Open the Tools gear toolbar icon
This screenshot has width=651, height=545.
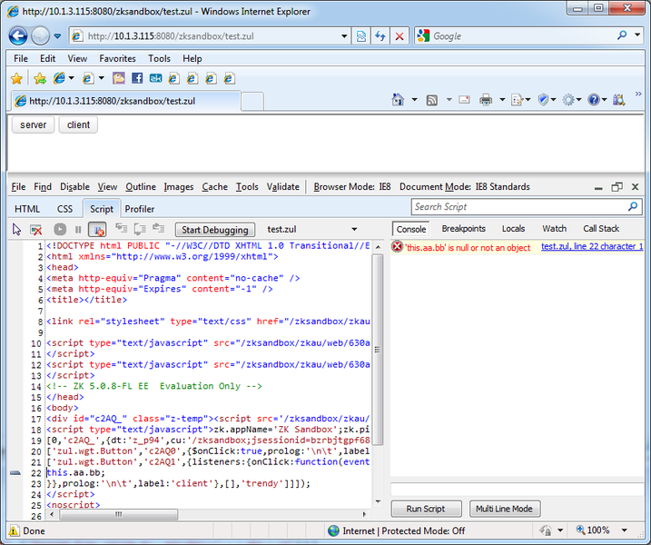571,100
